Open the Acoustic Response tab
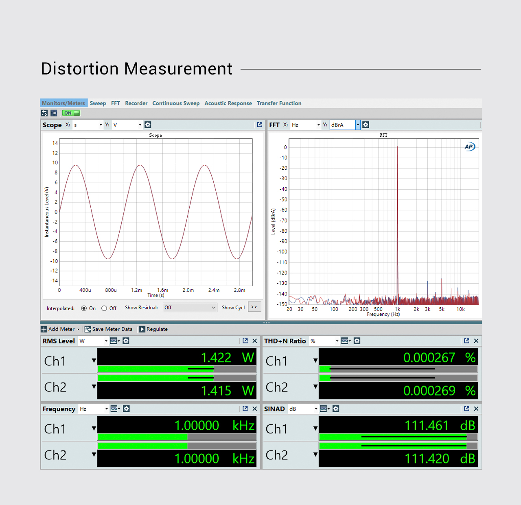 pos(228,103)
